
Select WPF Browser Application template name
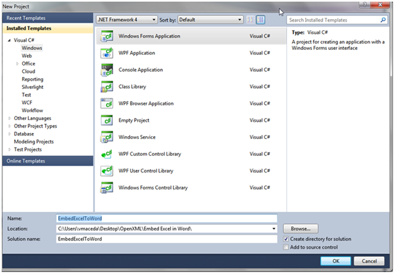[x=146, y=103]
